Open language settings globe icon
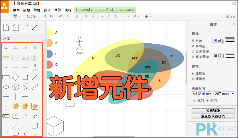Image resolution: width=238 pixels, height=138 pixels. tap(234, 3)
